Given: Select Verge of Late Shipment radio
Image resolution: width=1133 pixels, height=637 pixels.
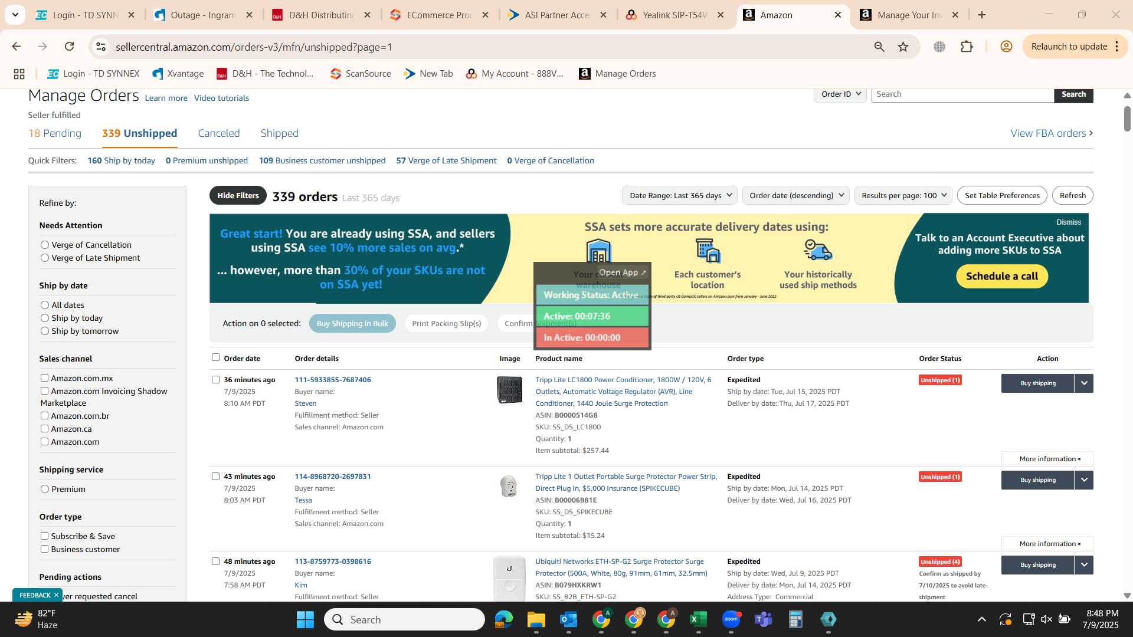Looking at the screenshot, I should pyautogui.click(x=44, y=258).
